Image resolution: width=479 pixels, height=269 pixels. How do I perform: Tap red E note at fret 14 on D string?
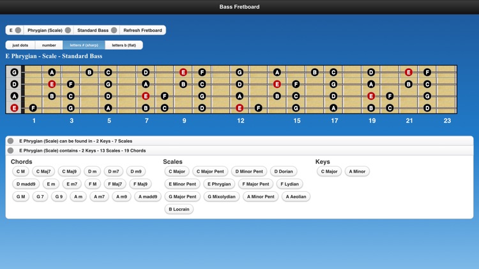tap(277, 84)
